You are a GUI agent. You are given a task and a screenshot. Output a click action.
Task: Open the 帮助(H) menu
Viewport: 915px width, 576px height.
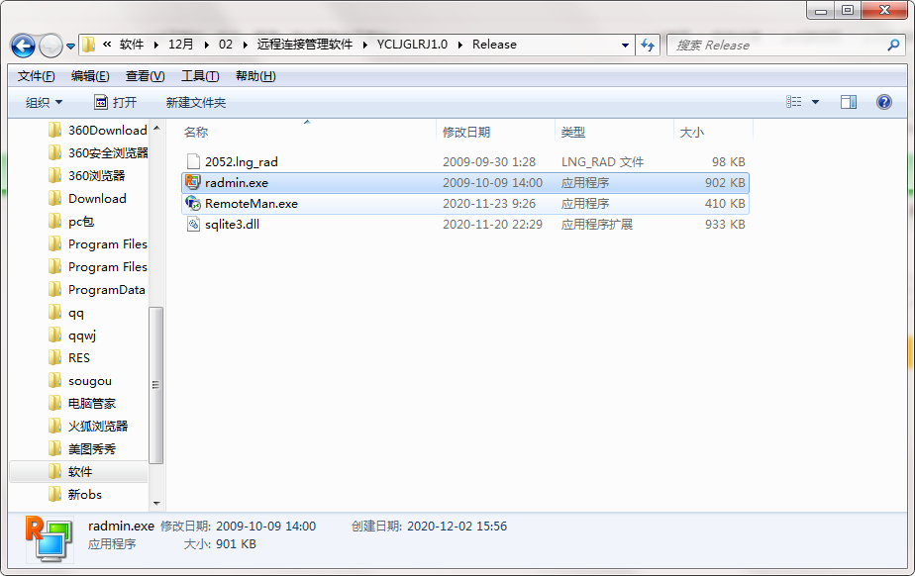pyautogui.click(x=255, y=76)
